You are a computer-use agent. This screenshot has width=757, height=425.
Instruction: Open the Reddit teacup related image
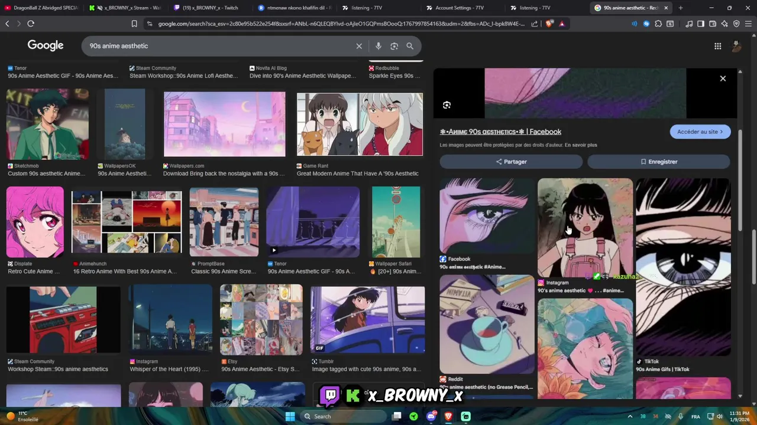[487, 324]
